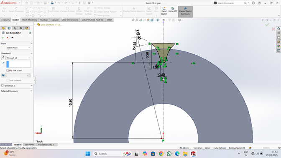Image resolution: width=281 pixels, height=158 pixels.
Task: Open the 3D Views bottom tab
Action: (30, 145)
